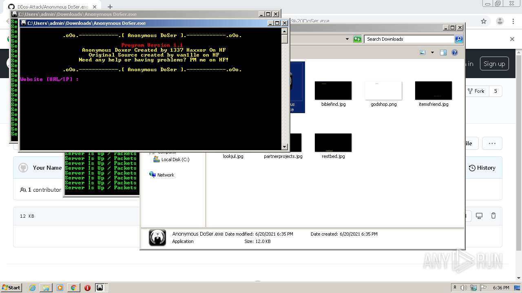Dismiss the GitHub banner with the X
Viewport: 522px width, 293px height.
coord(512,39)
